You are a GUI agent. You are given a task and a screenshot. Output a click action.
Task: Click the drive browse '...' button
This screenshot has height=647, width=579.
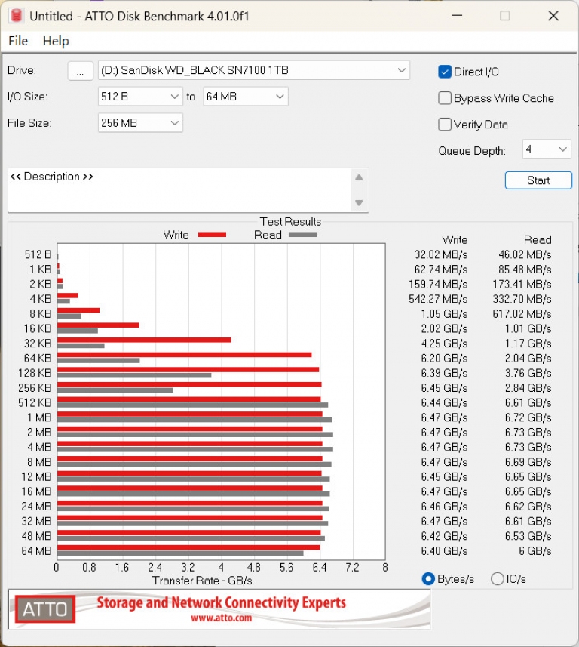[80, 71]
